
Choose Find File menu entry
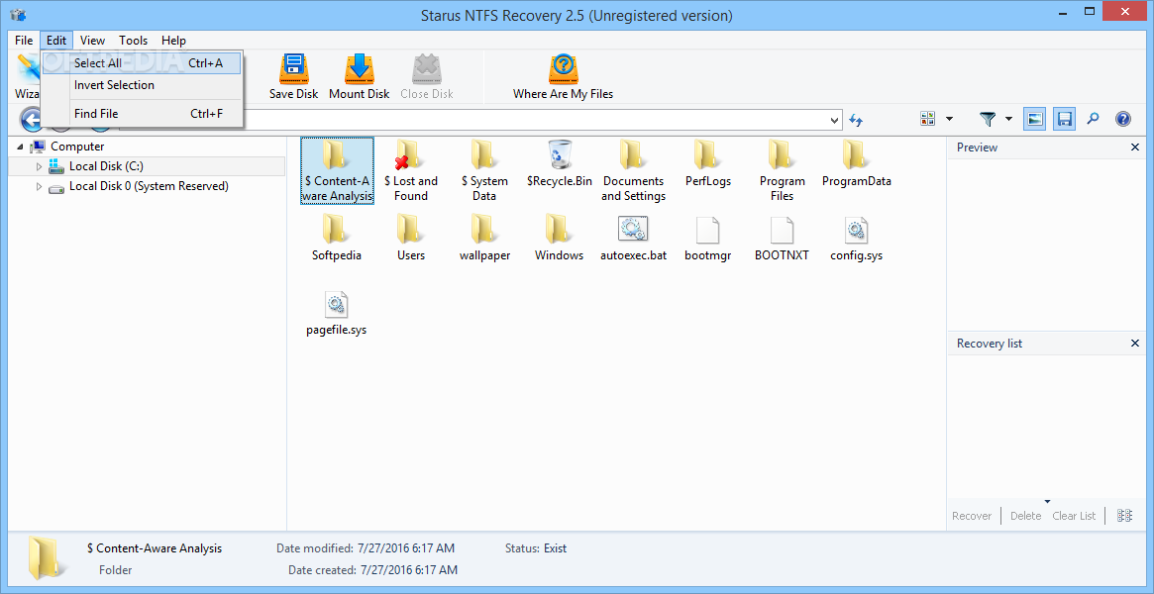point(142,114)
